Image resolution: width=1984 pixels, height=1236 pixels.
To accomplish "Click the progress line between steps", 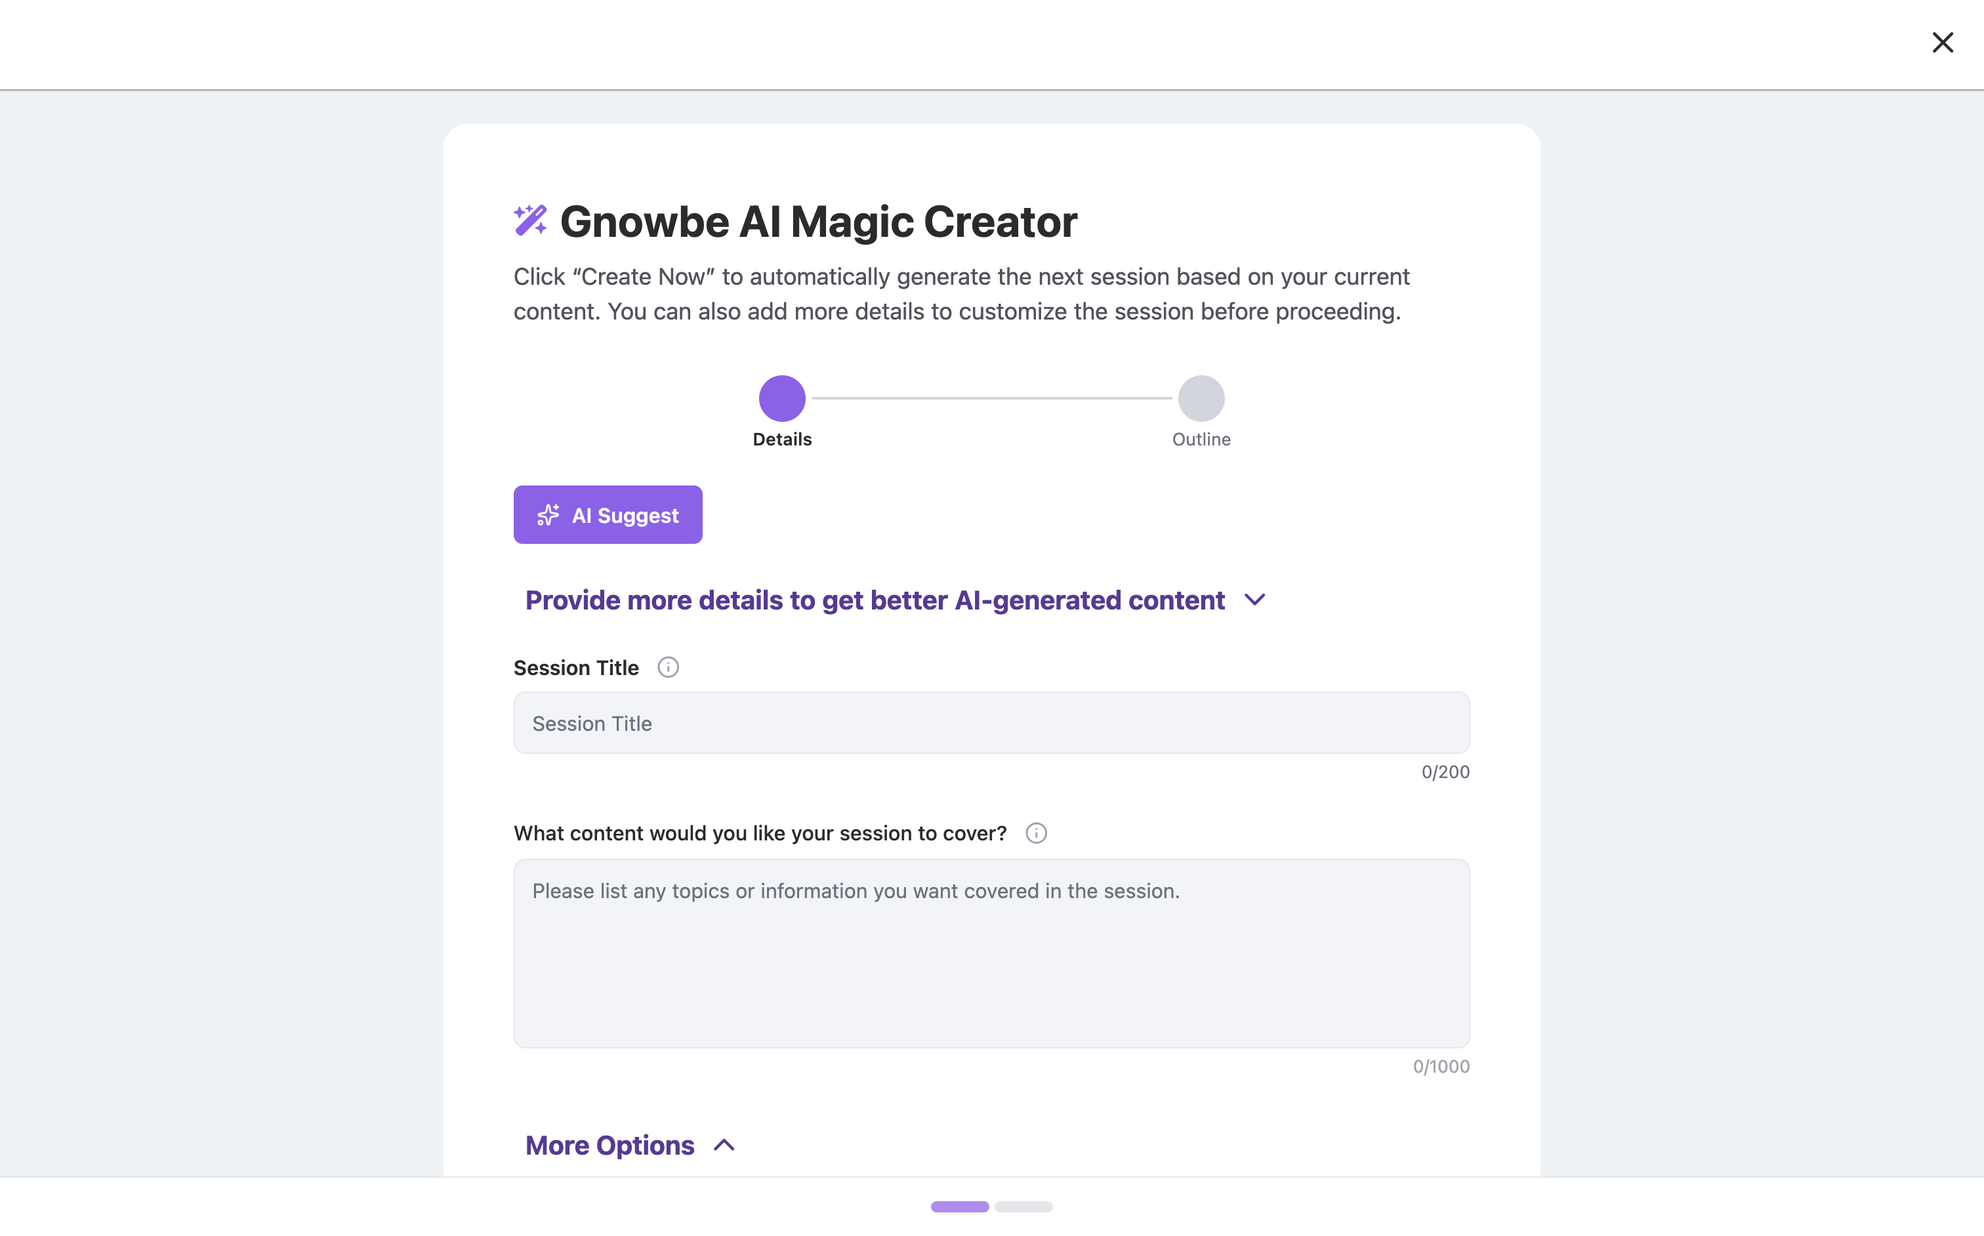I will tap(991, 398).
